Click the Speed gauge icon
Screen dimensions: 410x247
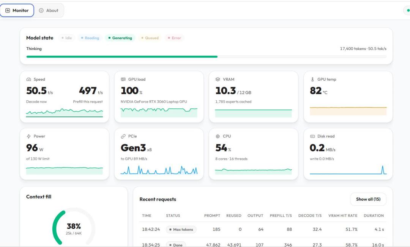[x=29, y=79]
